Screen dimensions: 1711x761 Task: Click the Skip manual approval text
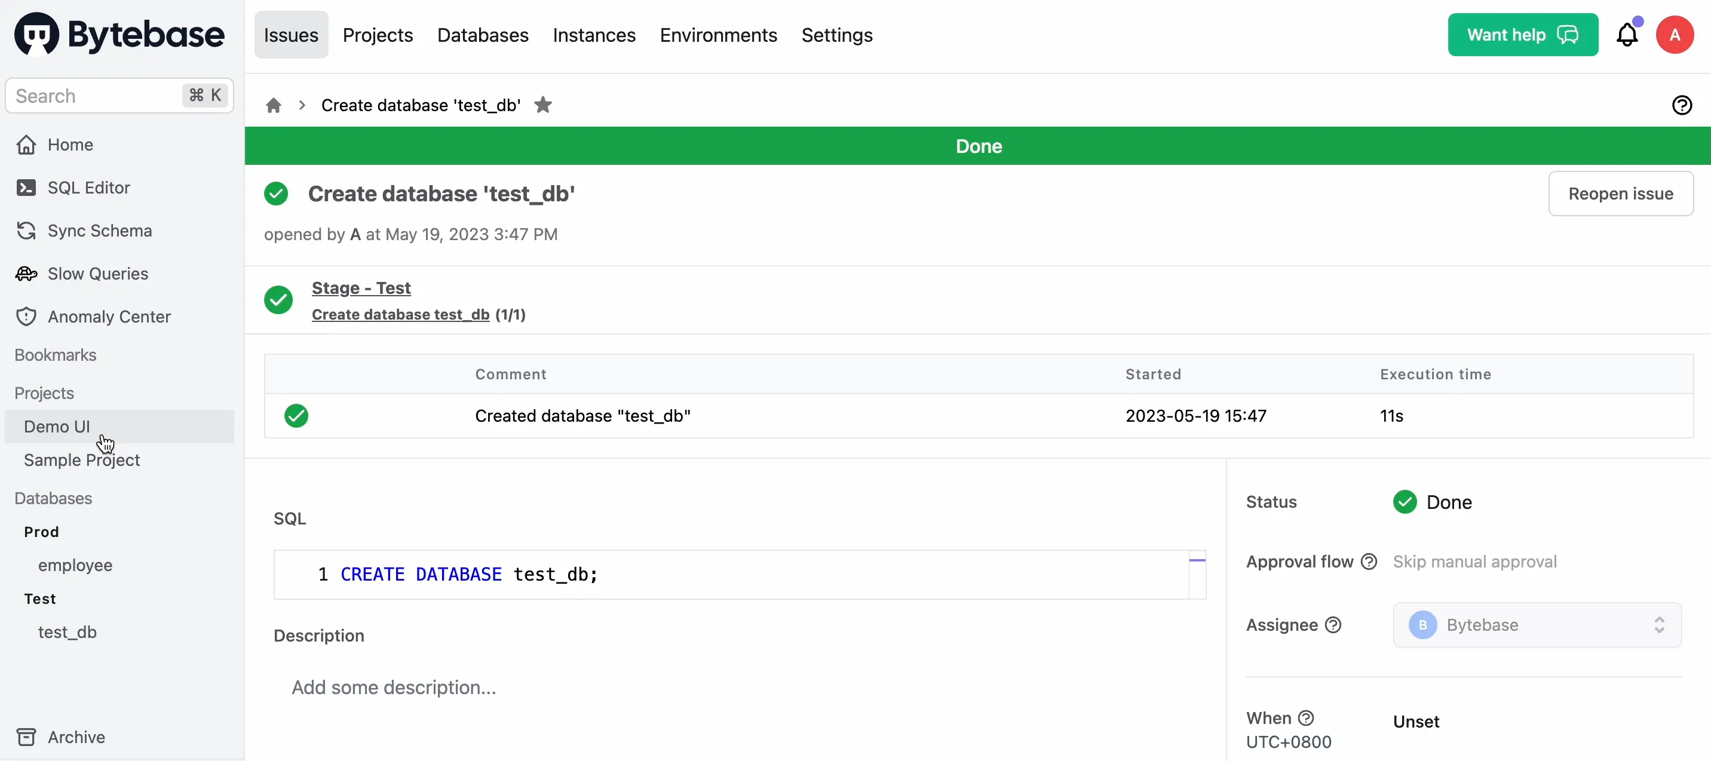1474,561
